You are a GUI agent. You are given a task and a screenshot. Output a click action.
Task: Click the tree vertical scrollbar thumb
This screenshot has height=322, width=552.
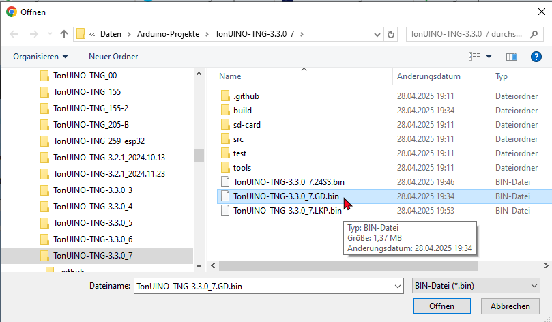pos(199,155)
